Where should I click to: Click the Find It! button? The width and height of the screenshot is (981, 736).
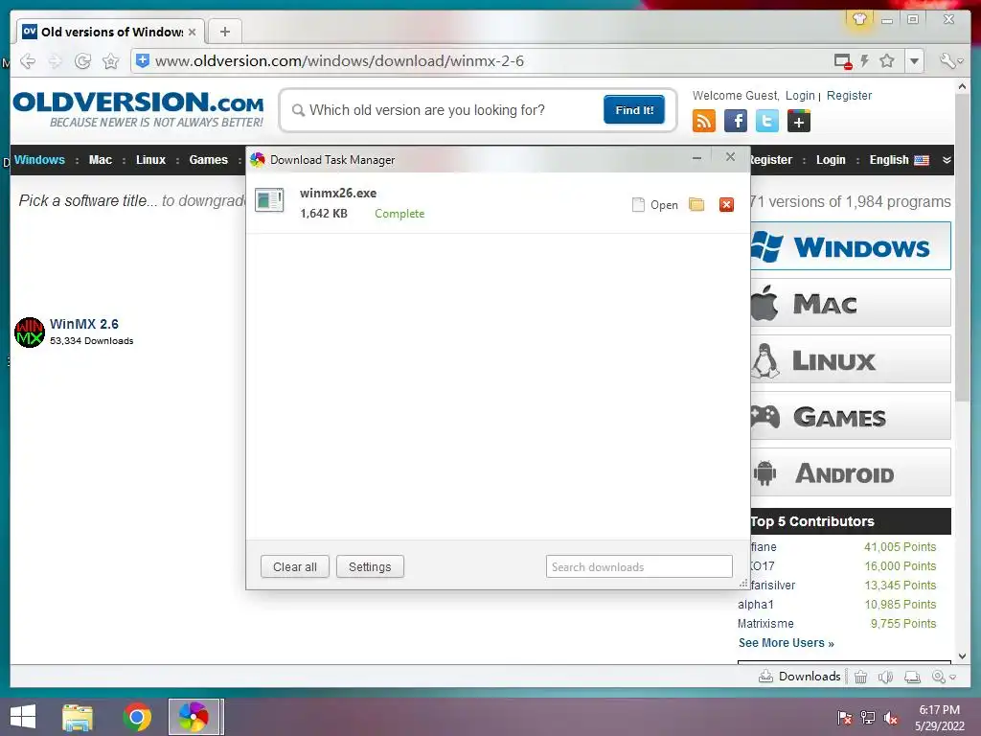coord(634,109)
